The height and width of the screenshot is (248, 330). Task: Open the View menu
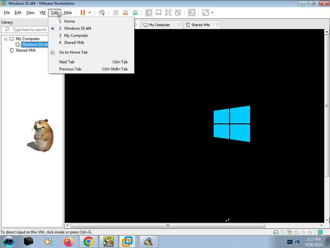pos(30,13)
